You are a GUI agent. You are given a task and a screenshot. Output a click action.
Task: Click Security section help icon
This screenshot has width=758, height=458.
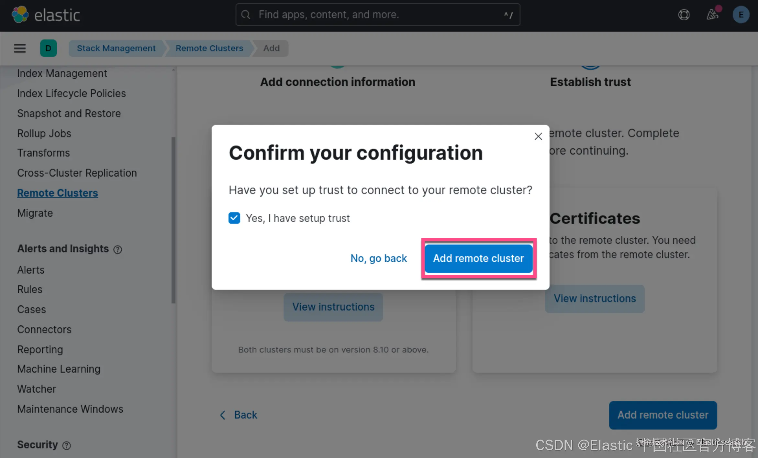(x=66, y=445)
